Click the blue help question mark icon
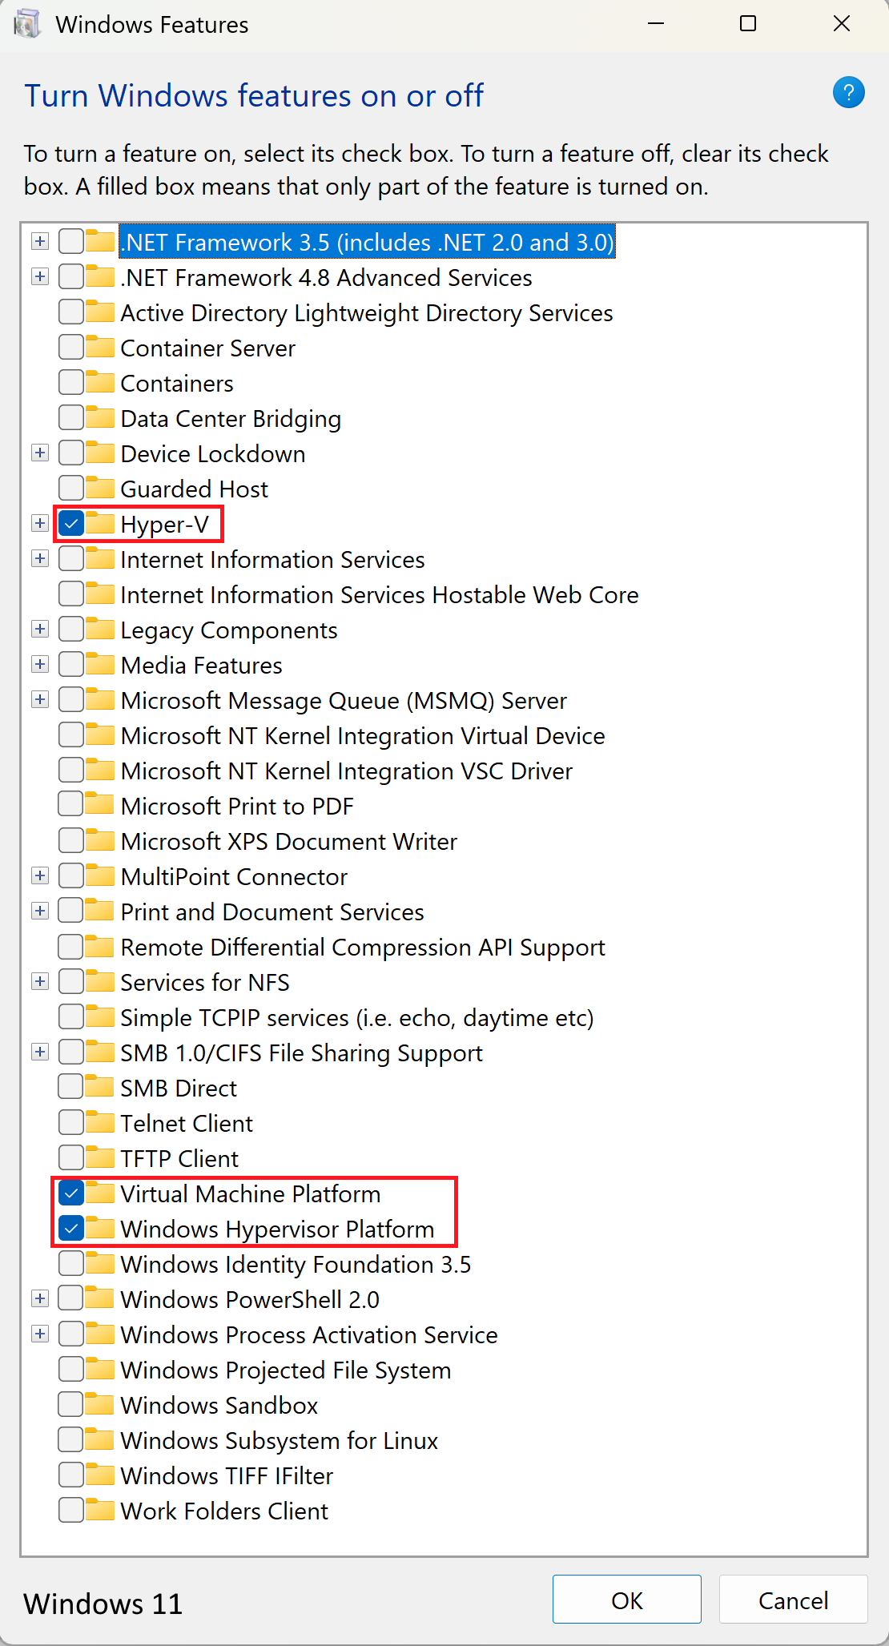Image resolution: width=889 pixels, height=1646 pixels. (848, 92)
